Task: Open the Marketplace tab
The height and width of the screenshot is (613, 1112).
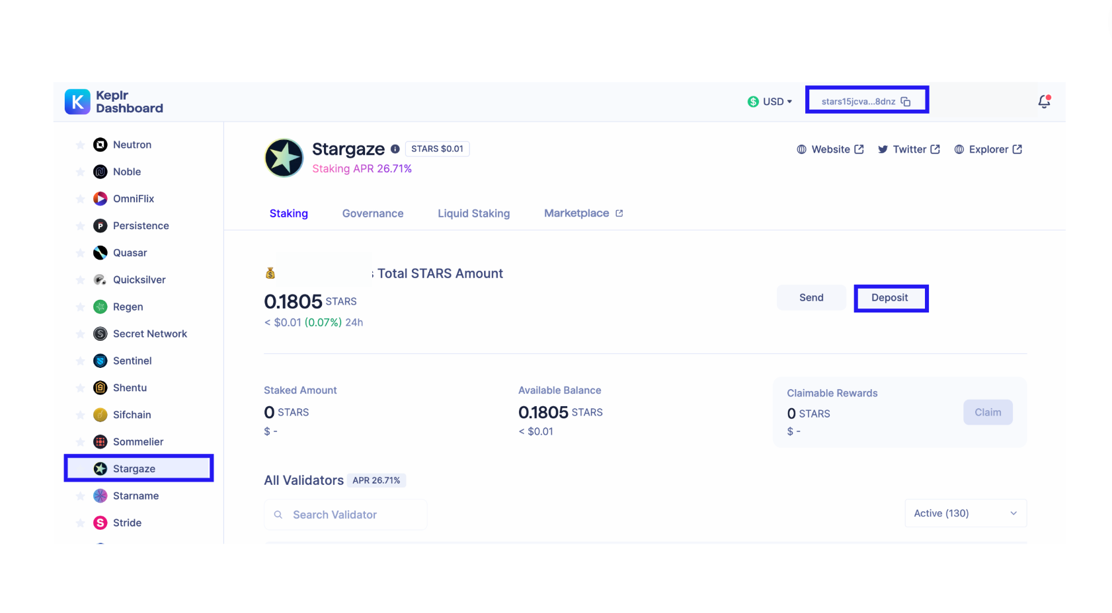Action: (583, 213)
